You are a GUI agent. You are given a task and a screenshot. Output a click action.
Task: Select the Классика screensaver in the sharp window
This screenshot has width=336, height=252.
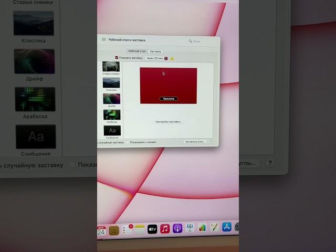tap(111, 83)
